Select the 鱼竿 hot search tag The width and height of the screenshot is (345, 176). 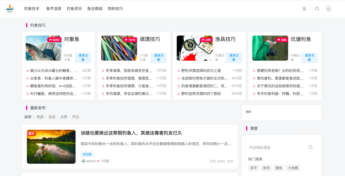(254, 168)
